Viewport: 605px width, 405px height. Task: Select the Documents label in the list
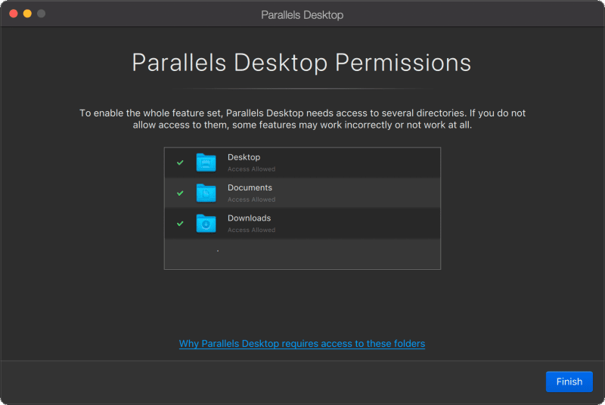point(250,187)
